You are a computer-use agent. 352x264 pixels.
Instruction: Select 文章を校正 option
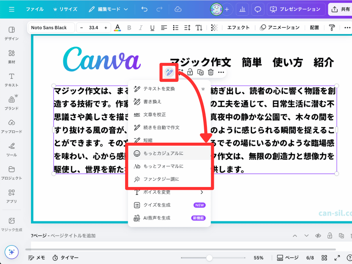point(169,115)
